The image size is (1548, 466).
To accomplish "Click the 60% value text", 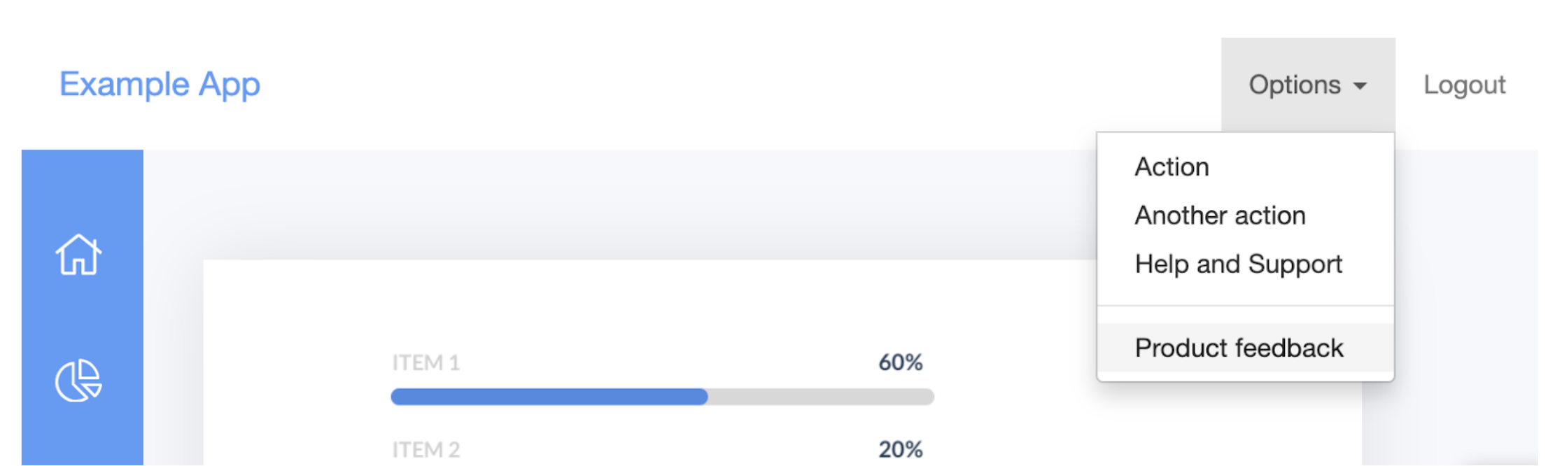I will click(x=901, y=362).
